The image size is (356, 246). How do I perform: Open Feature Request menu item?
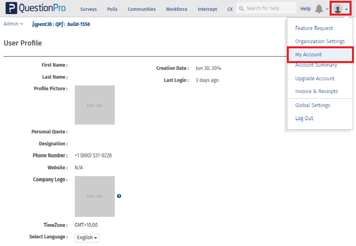[314, 28]
